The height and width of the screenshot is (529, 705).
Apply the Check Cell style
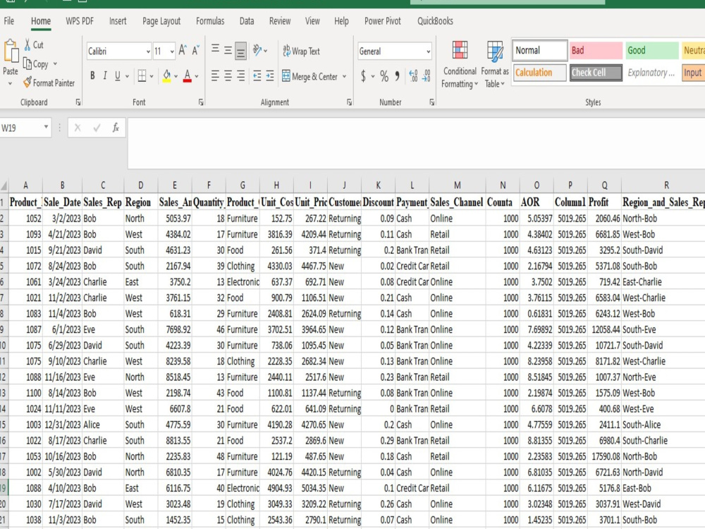pyautogui.click(x=596, y=73)
